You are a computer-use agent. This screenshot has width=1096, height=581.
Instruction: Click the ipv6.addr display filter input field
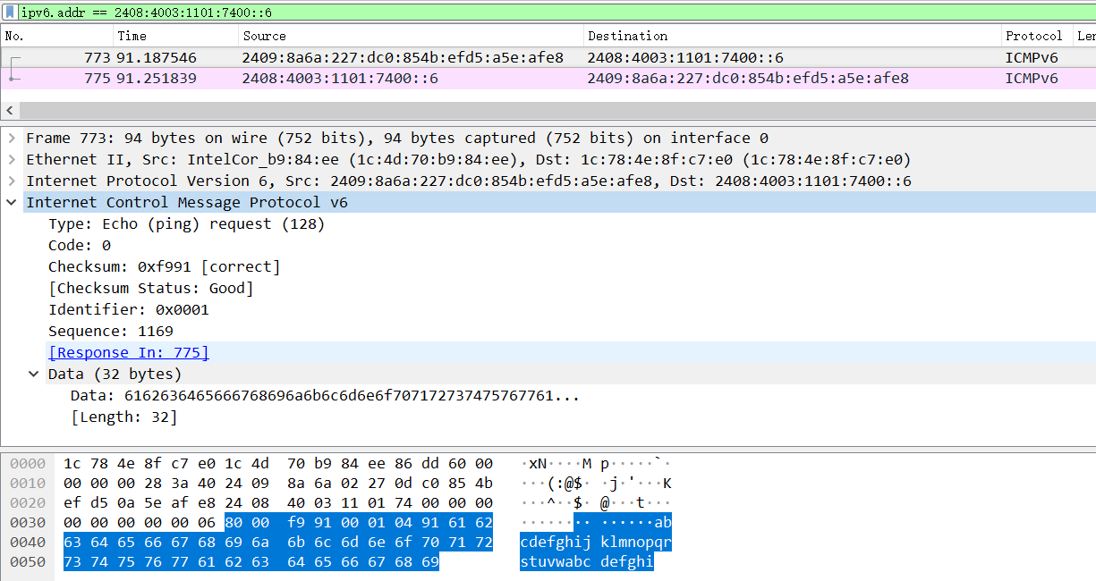pyautogui.click(x=537, y=13)
